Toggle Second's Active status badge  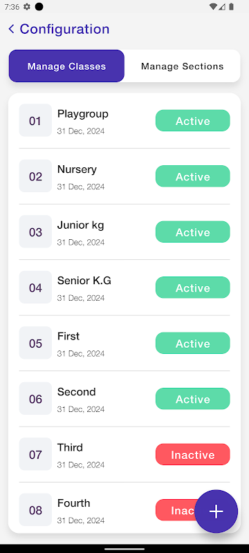point(192,399)
